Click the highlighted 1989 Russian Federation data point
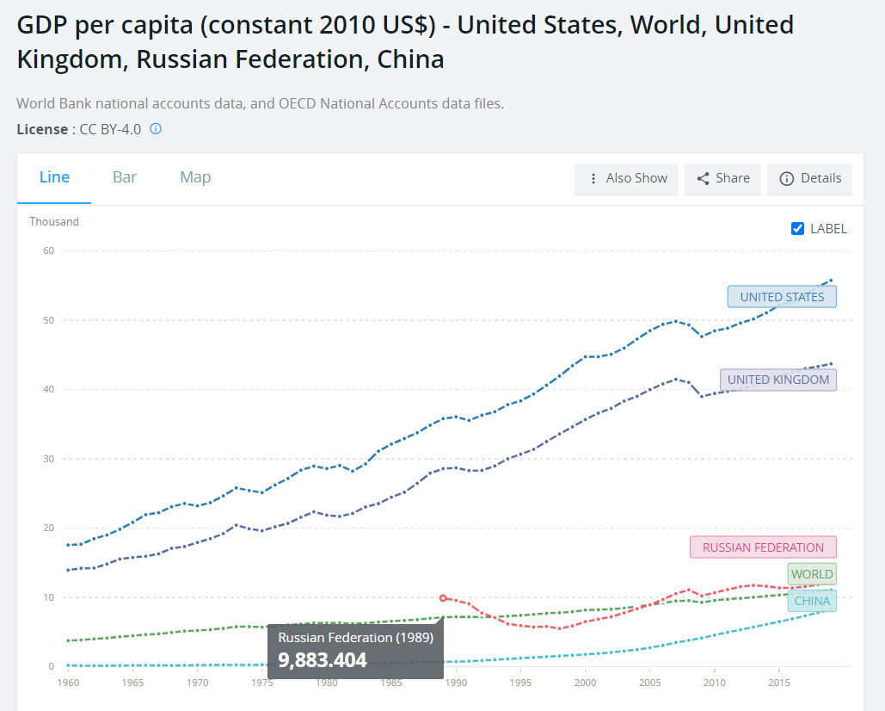Image resolution: width=885 pixels, height=711 pixels. (x=443, y=597)
